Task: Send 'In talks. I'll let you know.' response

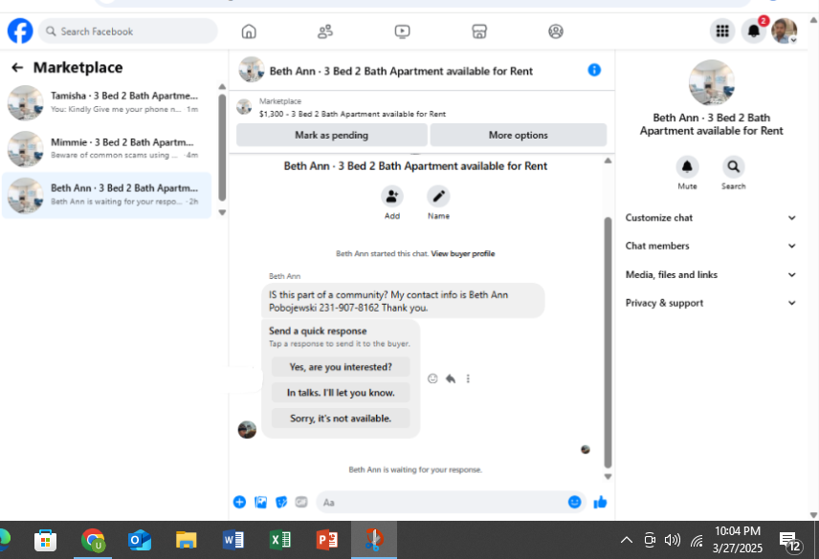Action: [x=341, y=393]
